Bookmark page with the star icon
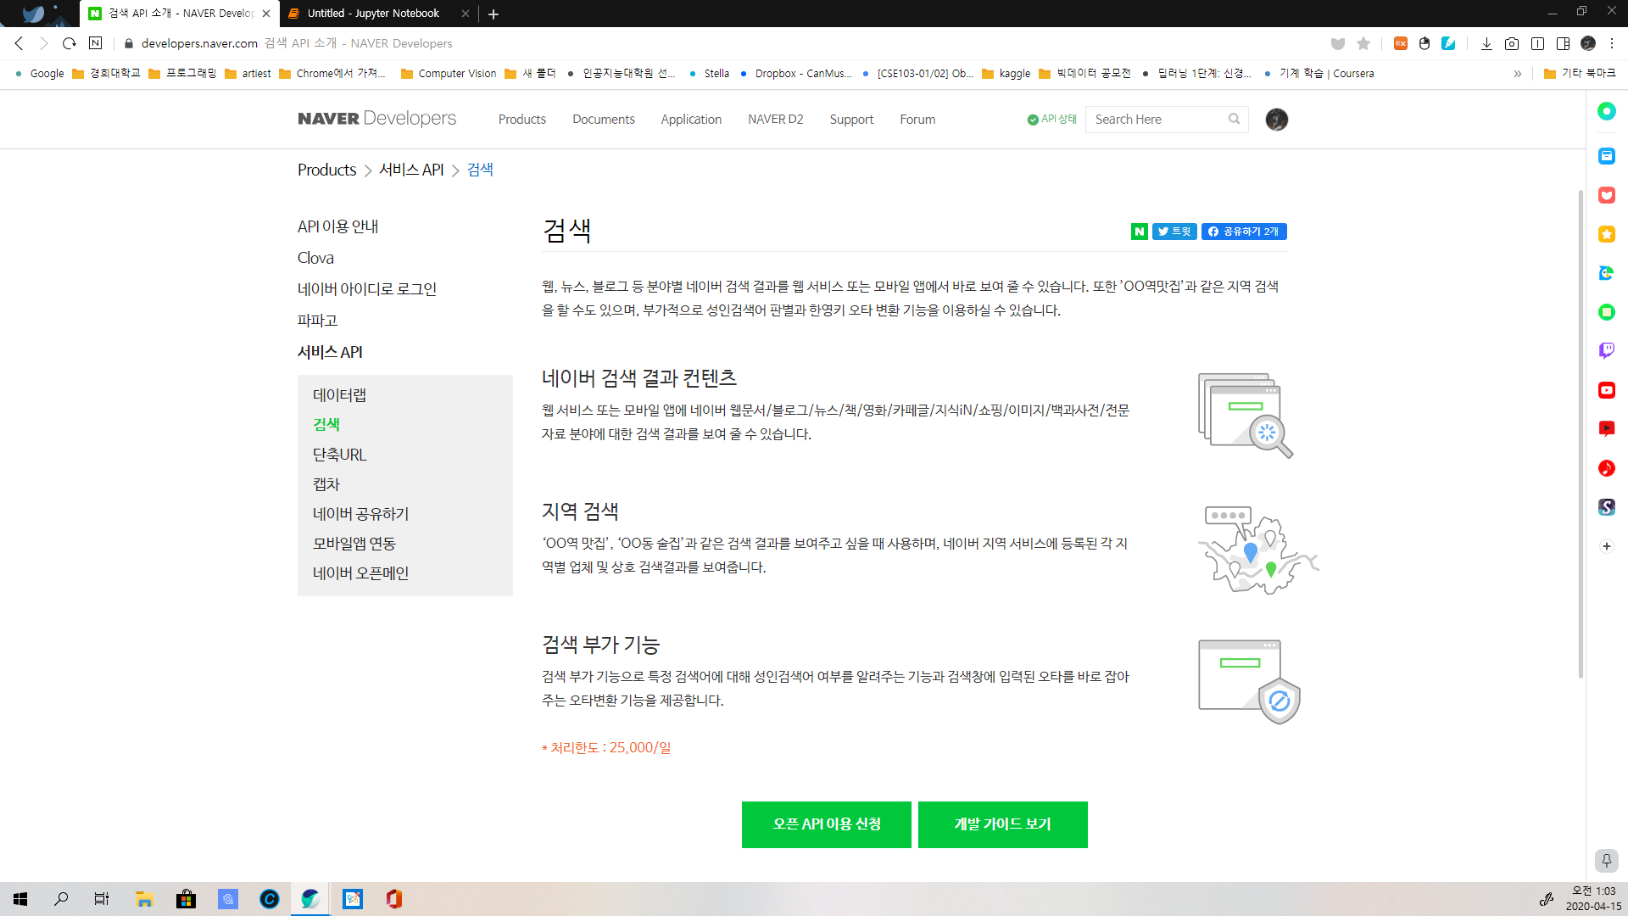Screen dimensions: 1628x916 pos(1363,43)
